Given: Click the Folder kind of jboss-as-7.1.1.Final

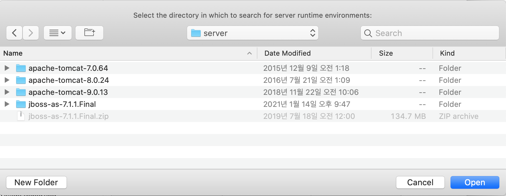Looking at the screenshot, I should [x=450, y=104].
